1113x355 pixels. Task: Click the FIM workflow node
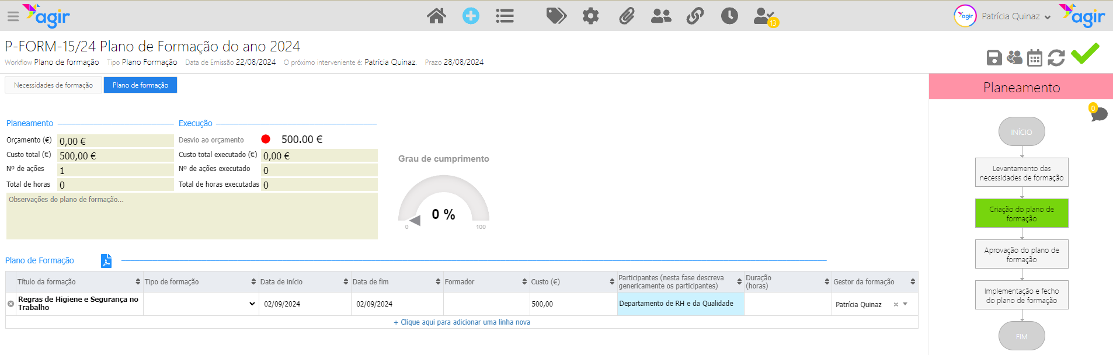[1021, 336]
